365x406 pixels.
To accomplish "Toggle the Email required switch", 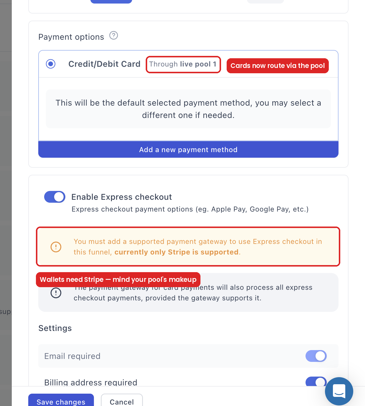I will (x=316, y=356).
